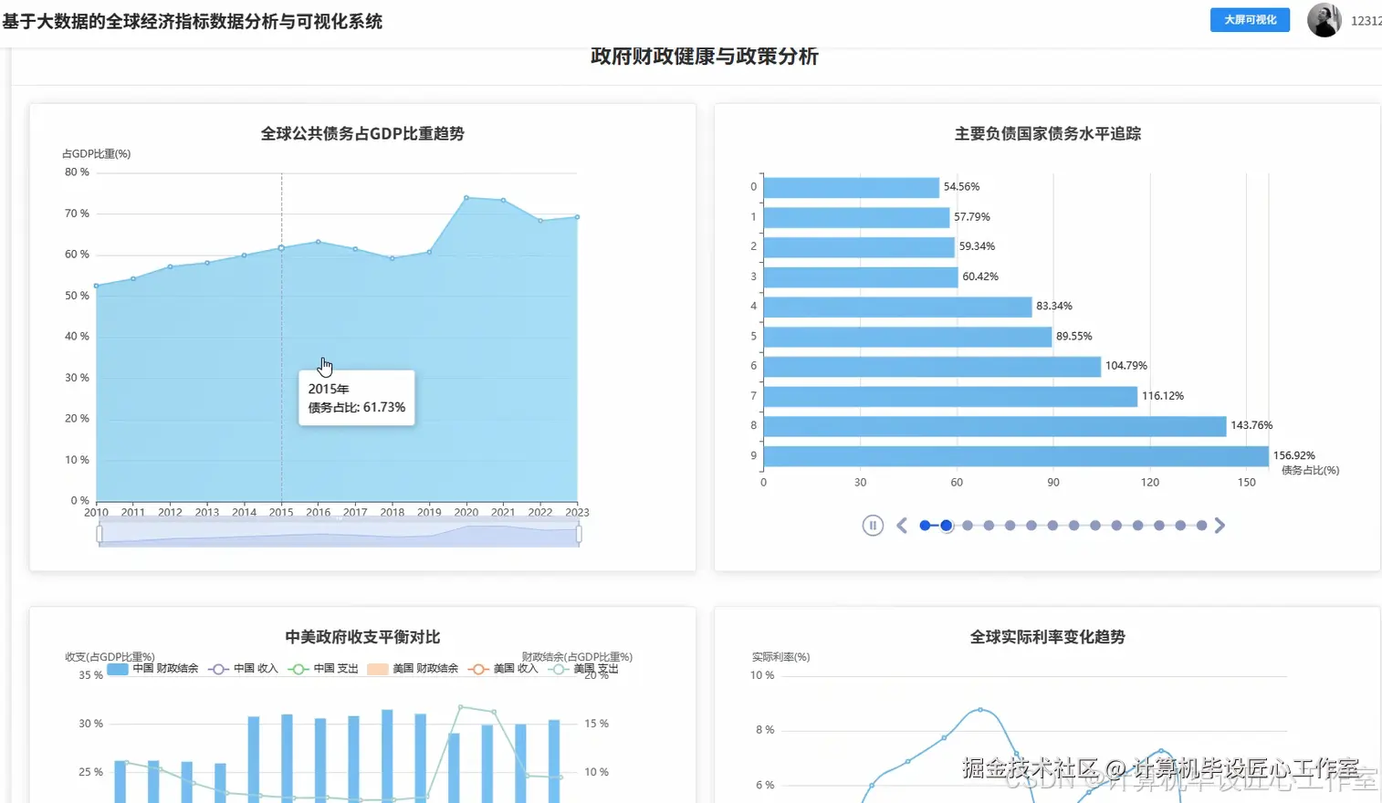This screenshot has height=803, width=1382.
Task: Select the 156.92% debt bar
Action: coord(1016,455)
